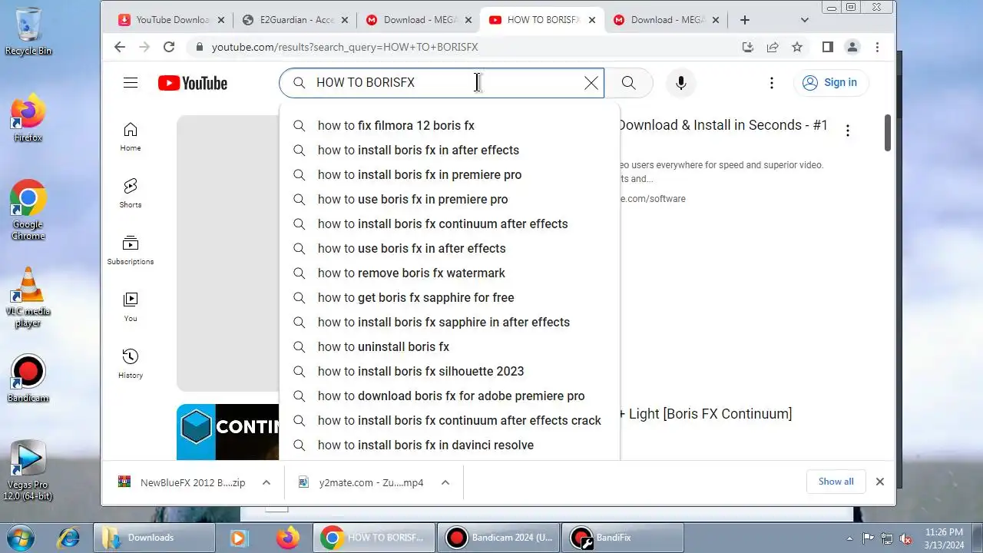Select suggestion how to fix filmora 12 boris fx
Viewport: 983px width, 553px height.
pos(449,125)
